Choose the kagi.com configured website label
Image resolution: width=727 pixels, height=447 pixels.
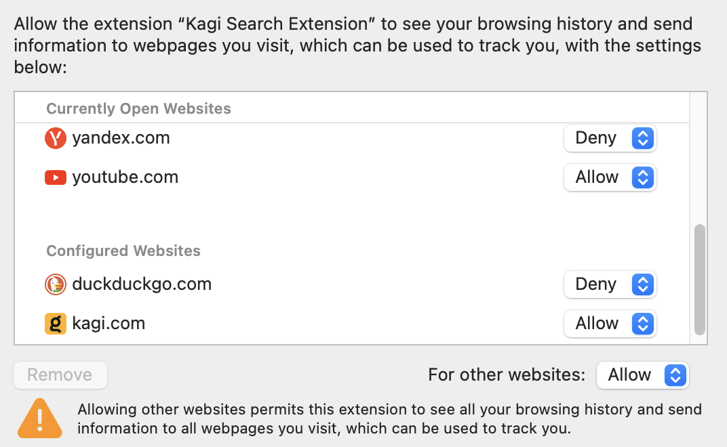(x=109, y=324)
